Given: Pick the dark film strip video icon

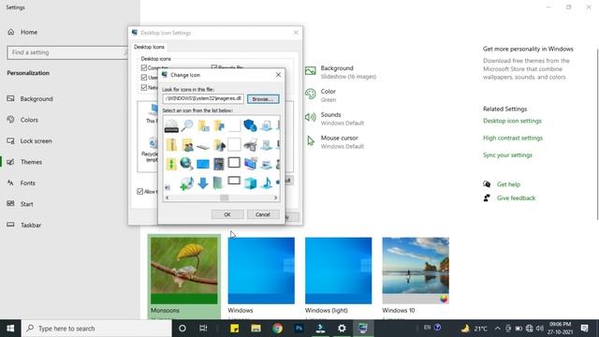Looking at the screenshot, I should coord(218,164).
